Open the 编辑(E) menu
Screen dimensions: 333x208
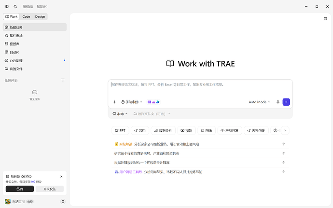[28, 7]
